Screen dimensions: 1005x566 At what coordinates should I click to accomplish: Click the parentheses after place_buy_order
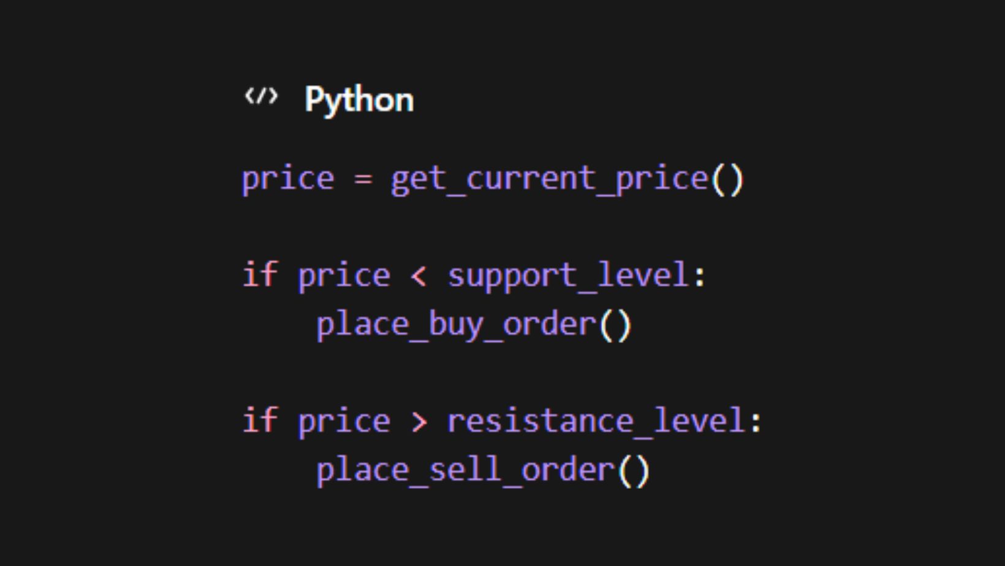pos(615,325)
